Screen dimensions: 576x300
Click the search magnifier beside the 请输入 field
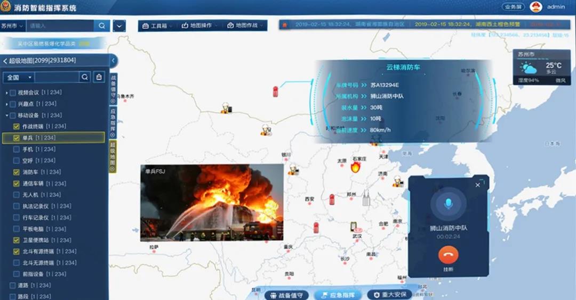tap(102, 26)
